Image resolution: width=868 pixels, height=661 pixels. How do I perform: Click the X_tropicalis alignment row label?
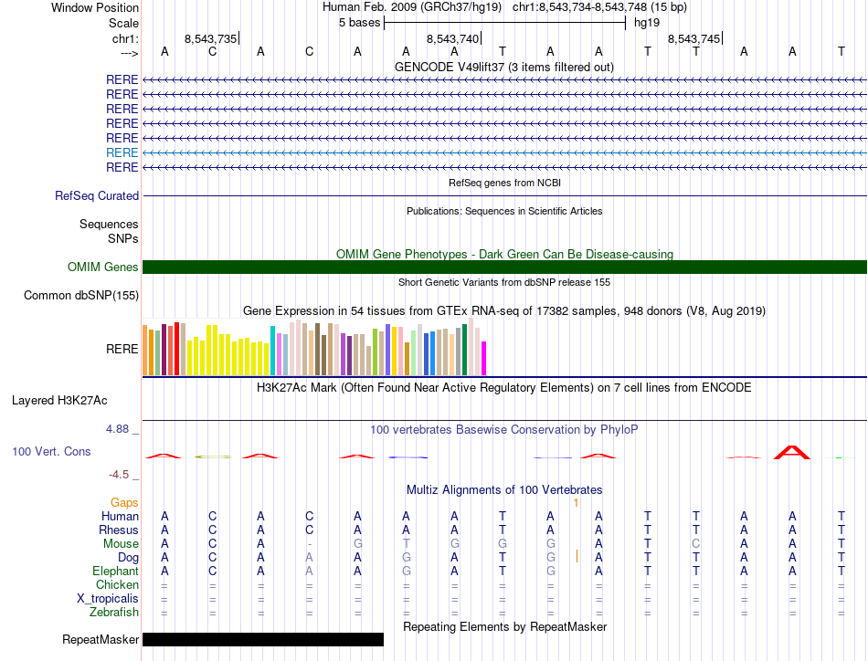pyautogui.click(x=108, y=599)
